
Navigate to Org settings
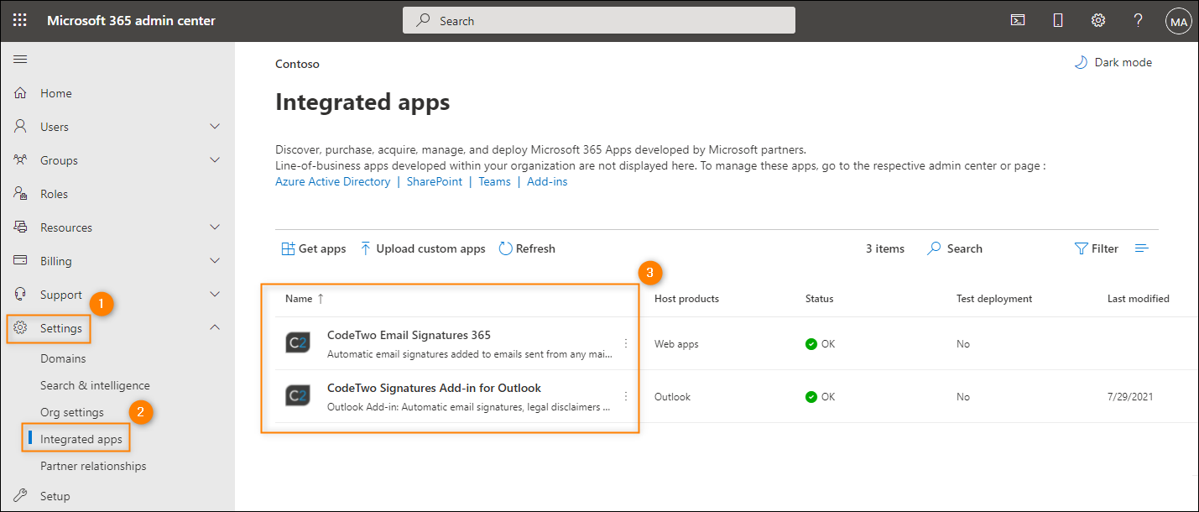(71, 411)
